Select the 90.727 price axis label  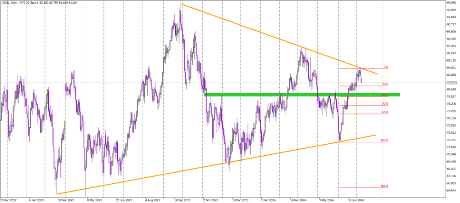click(451, 25)
